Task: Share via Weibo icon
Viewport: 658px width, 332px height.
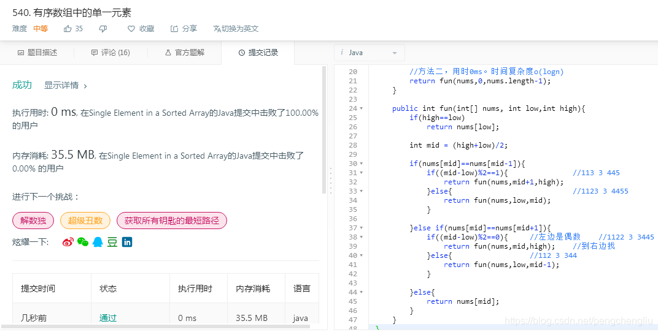Action: 68,242
